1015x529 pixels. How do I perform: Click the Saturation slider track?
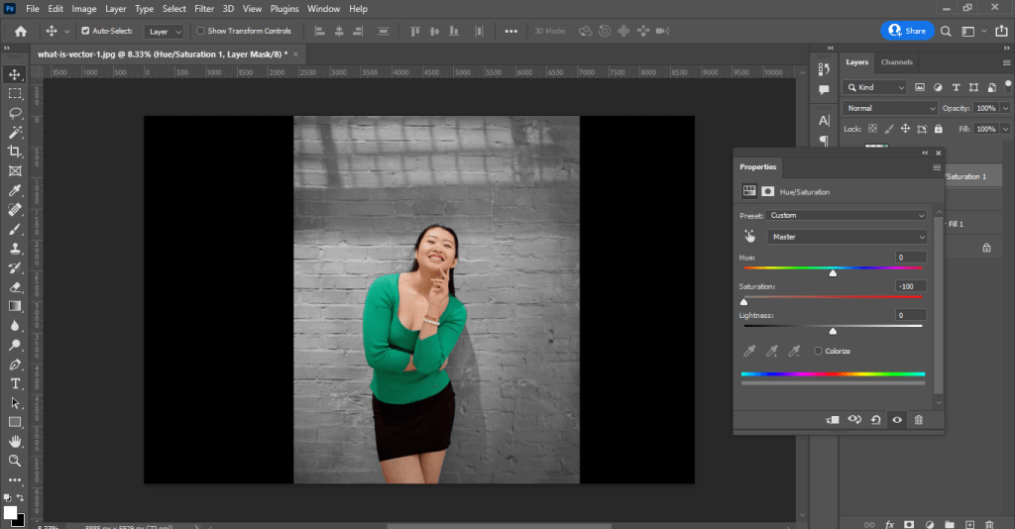coord(833,297)
